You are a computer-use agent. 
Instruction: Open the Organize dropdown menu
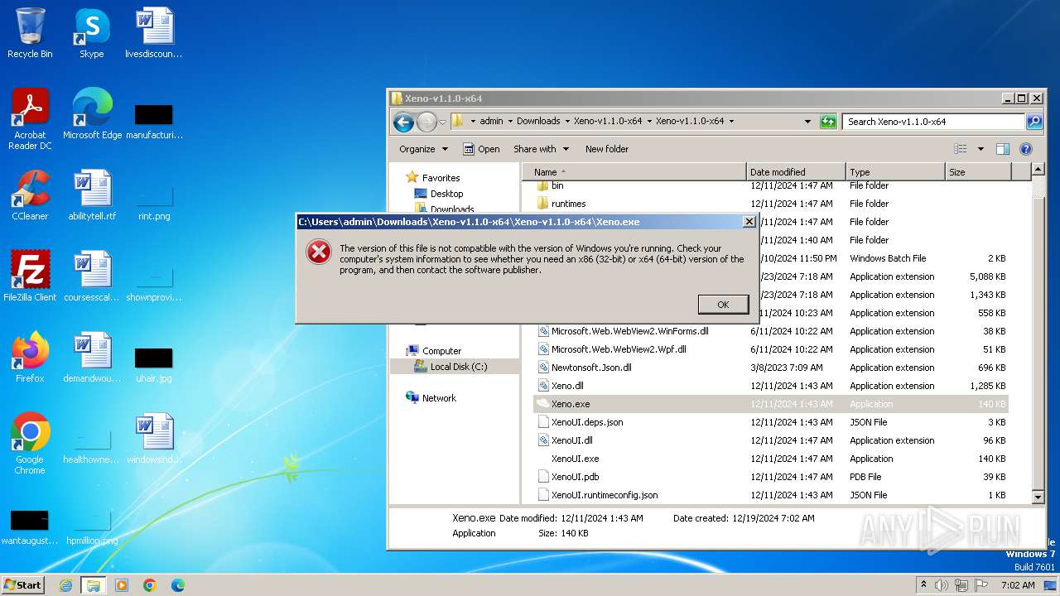(423, 149)
